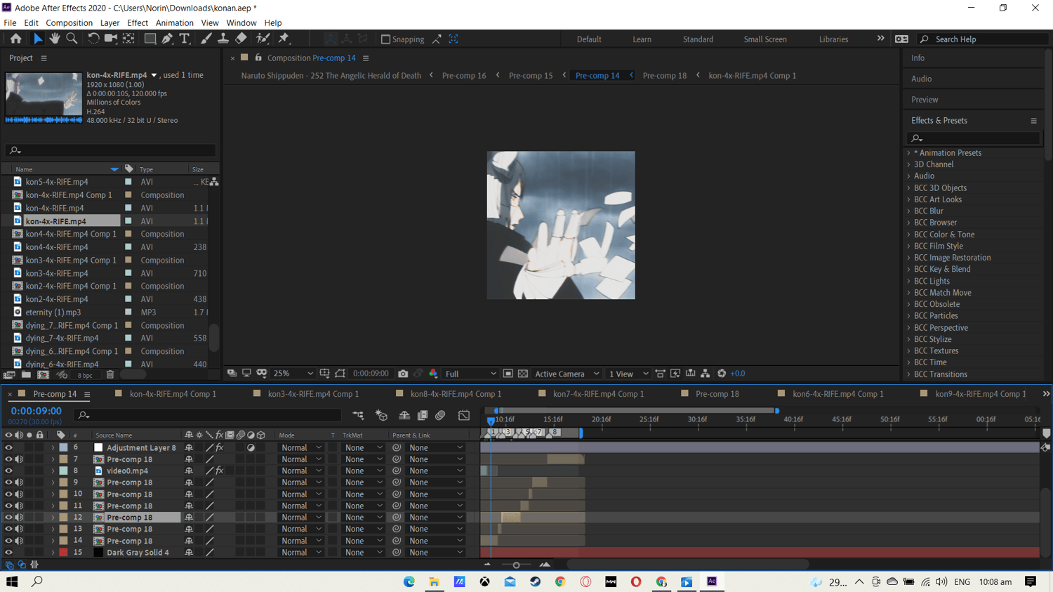Viewport: 1053px width, 592px height.
Task: Click the current time 0:00:09:00 display
Action: pos(36,411)
